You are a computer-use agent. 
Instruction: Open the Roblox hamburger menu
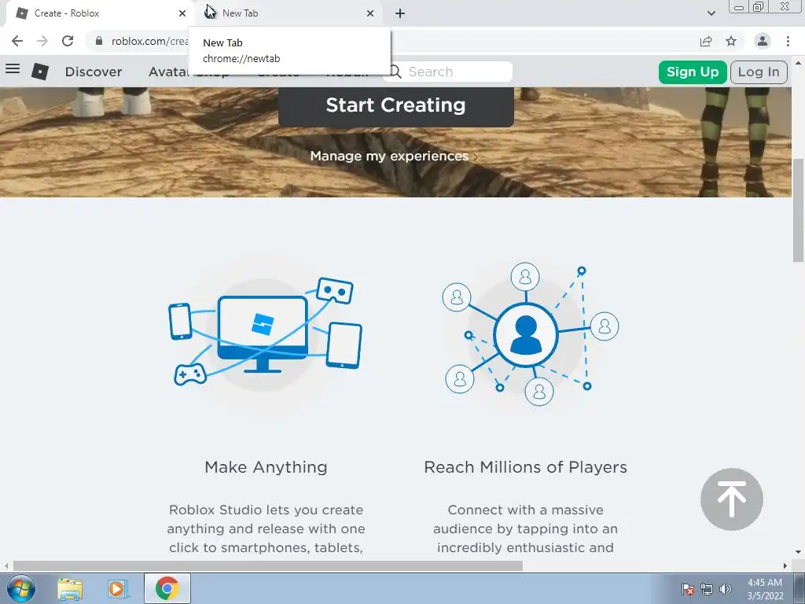pos(13,68)
